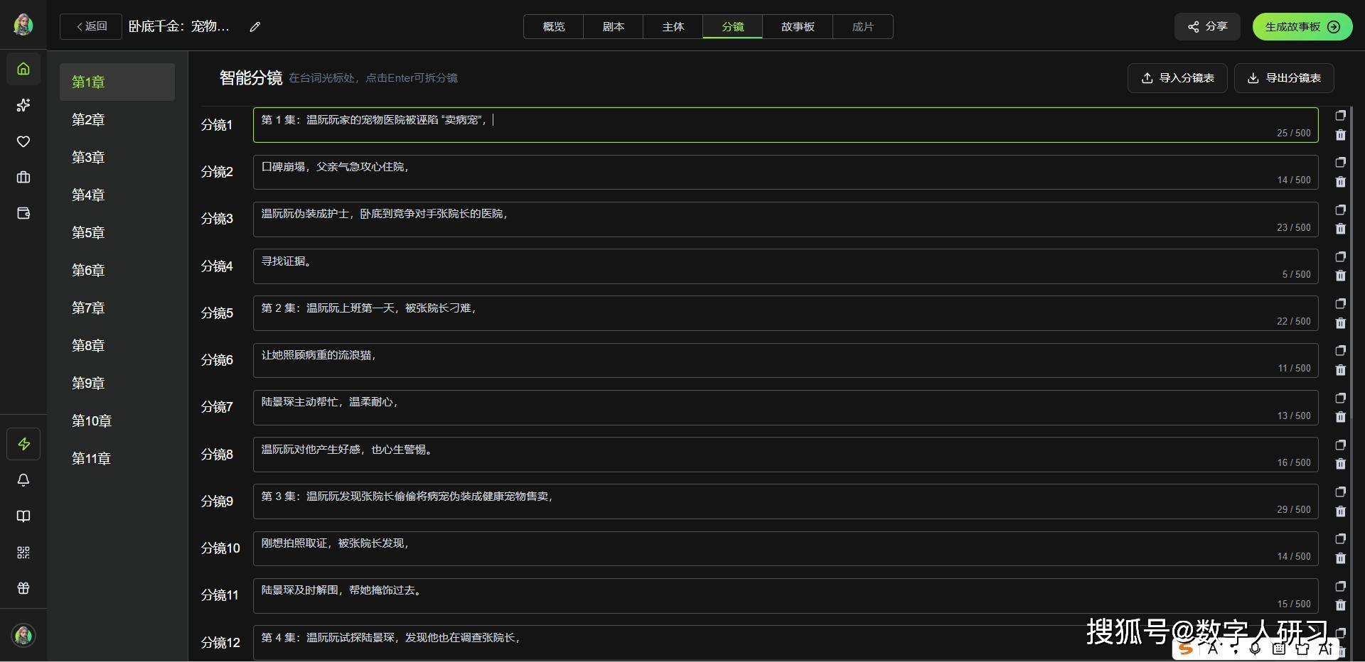Select 第5章 in the chapter list
Image resolution: width=1365 pixels, height=662 pixels.
tap(88, 232)
